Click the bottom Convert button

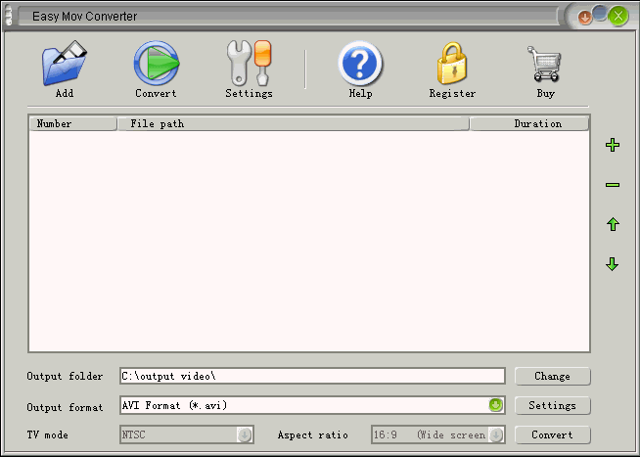coord(552,434)
